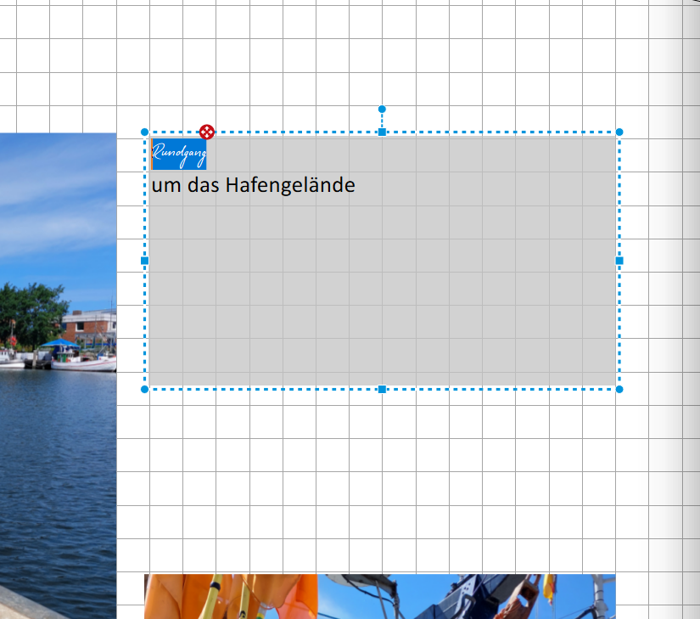Viewport: 700px width, 619px height.
Task: Click the top-center square handle of the frame
Action: [382, 132]
